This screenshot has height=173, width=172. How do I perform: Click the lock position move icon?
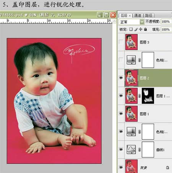pos(140,29)
